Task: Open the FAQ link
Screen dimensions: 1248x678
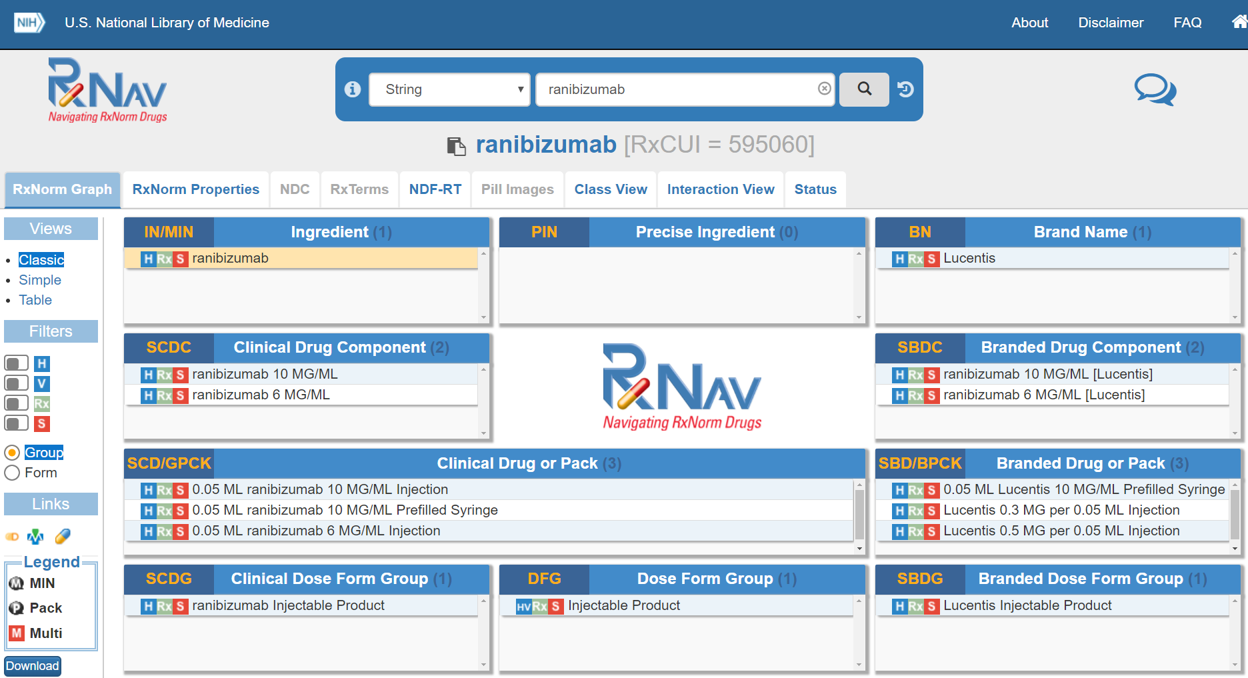Action: 1187,23
